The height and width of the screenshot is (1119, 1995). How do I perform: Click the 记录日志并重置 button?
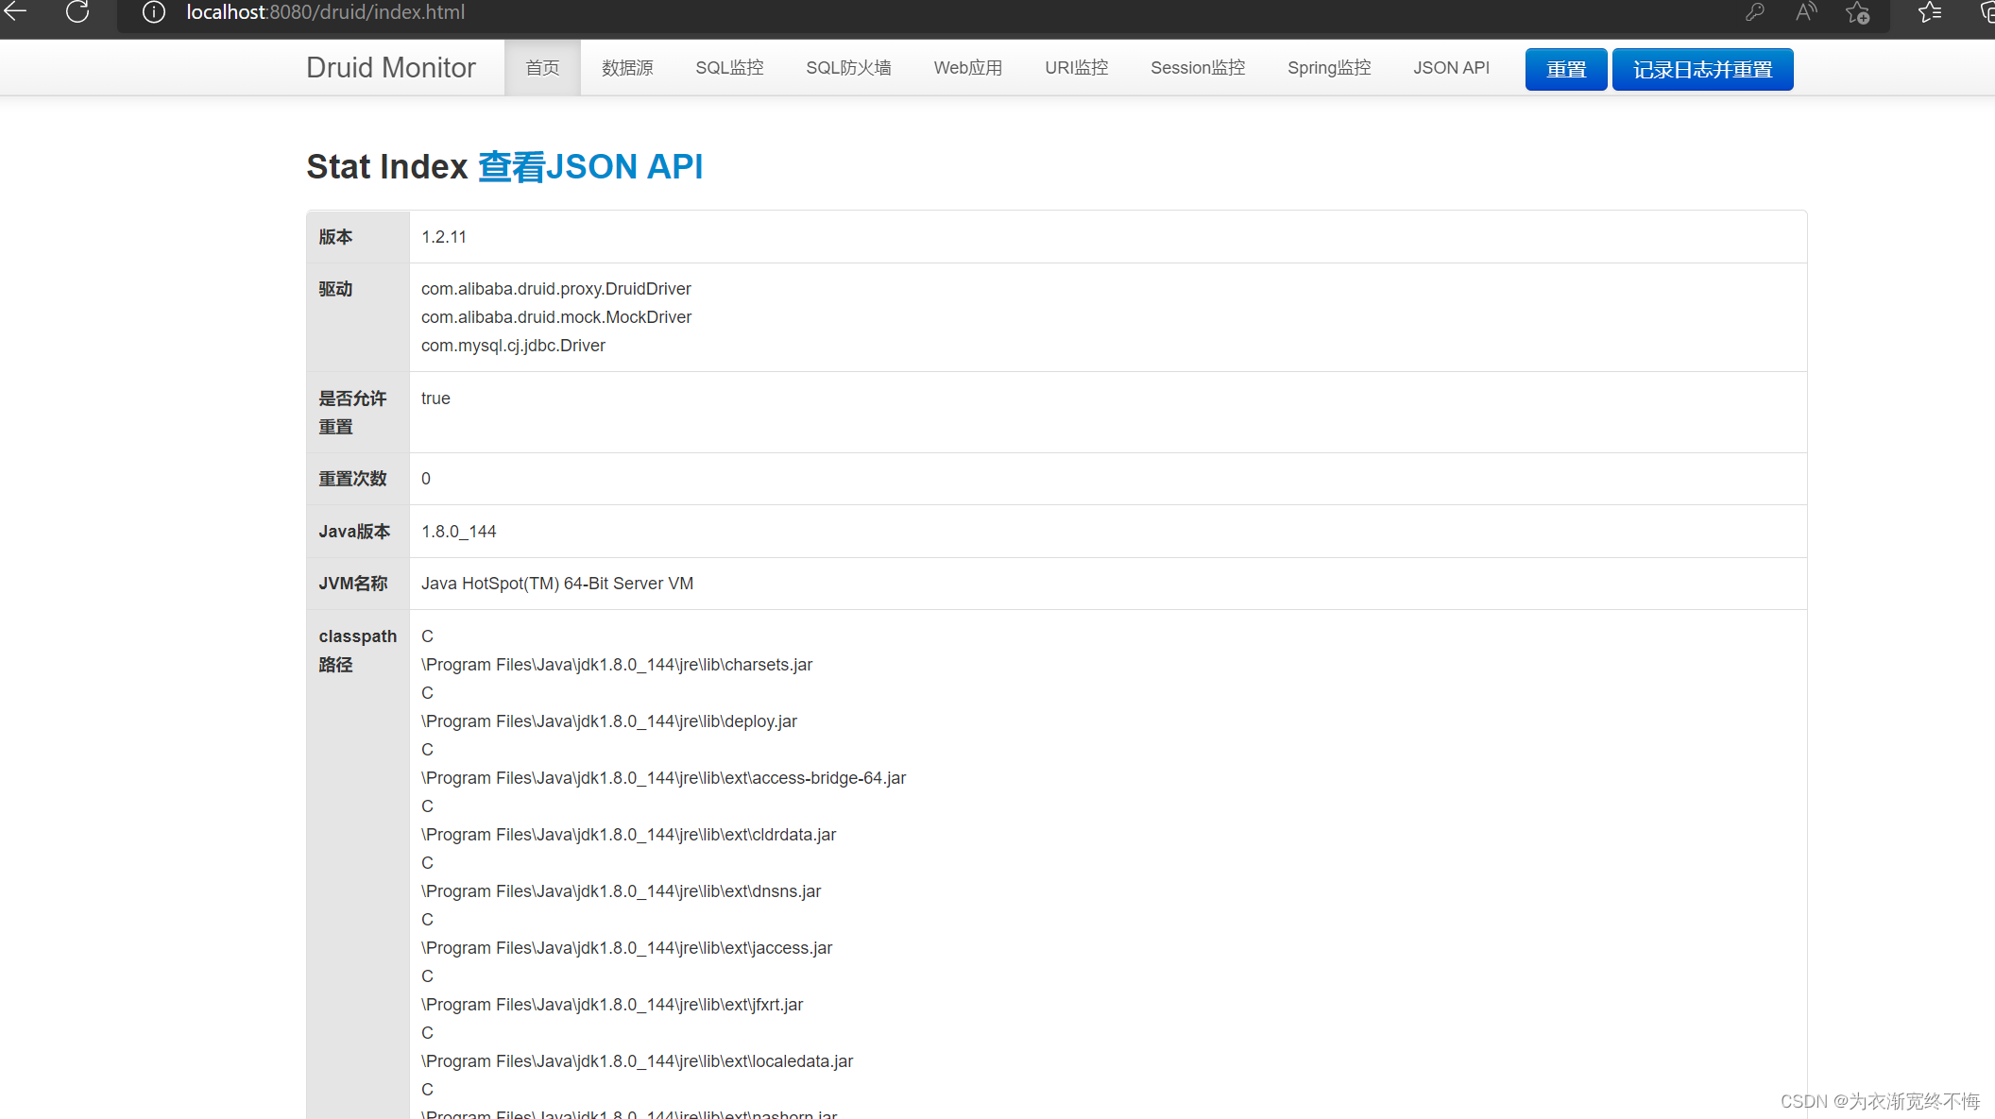pos(1702,69)
